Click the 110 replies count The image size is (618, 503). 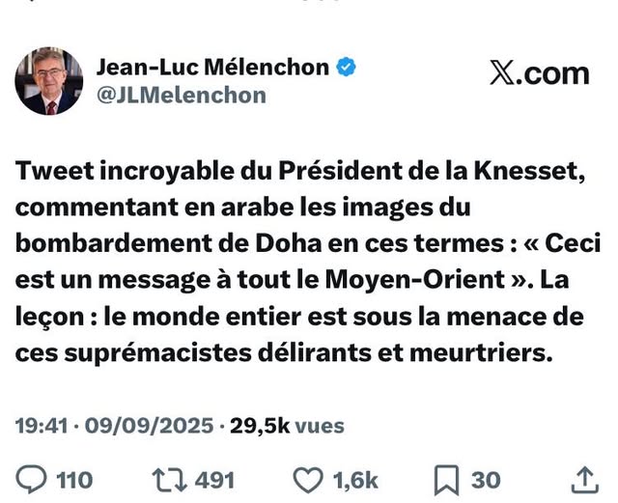(74, 480)
